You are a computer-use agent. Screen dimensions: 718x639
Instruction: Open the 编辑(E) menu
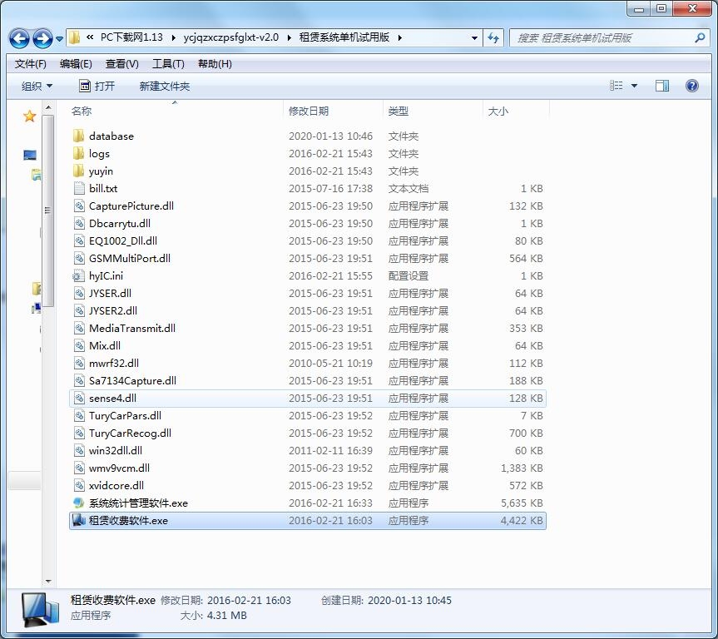[76, 64]
